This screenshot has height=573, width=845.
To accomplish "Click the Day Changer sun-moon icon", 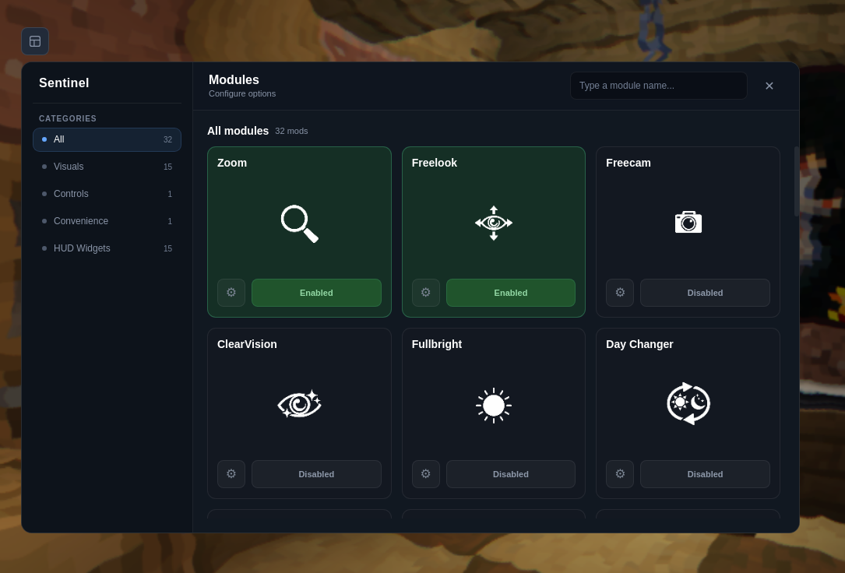I will pos(688,403).
